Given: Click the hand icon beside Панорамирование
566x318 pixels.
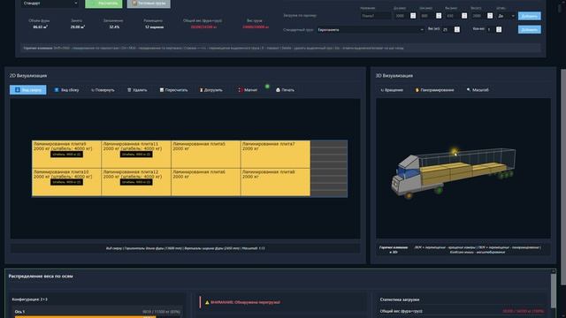Looking at the screenshot, I should [417, 90].
